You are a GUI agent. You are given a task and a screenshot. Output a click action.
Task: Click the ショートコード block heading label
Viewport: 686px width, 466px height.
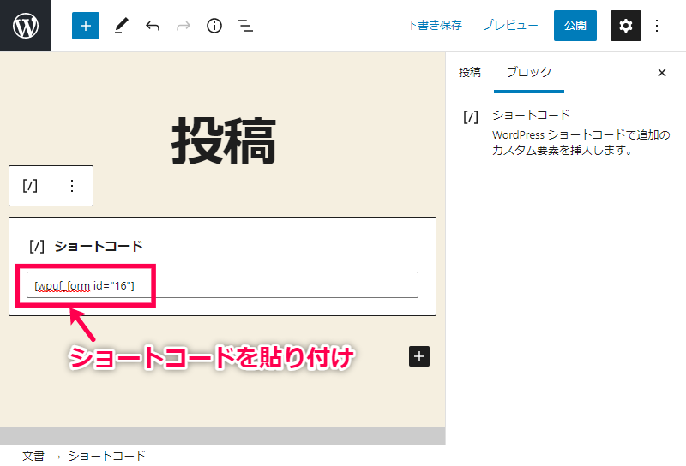(x=99, y=246)
